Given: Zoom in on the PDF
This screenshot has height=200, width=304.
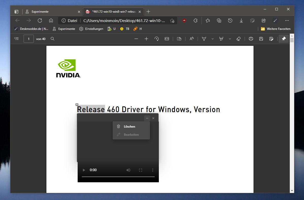Looking at the screenshot, I should tap(146, 39).
